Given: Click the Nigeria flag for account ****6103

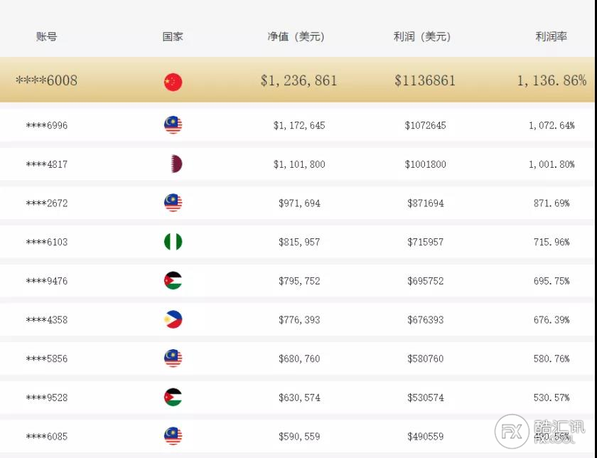Looking at the screenshot, I should click(173, 242).
